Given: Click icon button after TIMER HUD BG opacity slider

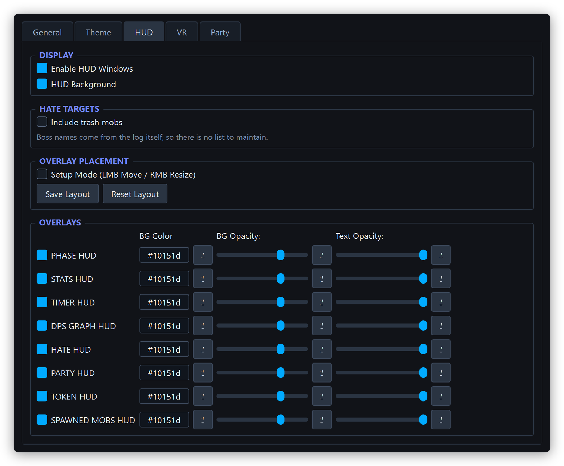Looking at the screenshot, I should click(x=322, y=302).
